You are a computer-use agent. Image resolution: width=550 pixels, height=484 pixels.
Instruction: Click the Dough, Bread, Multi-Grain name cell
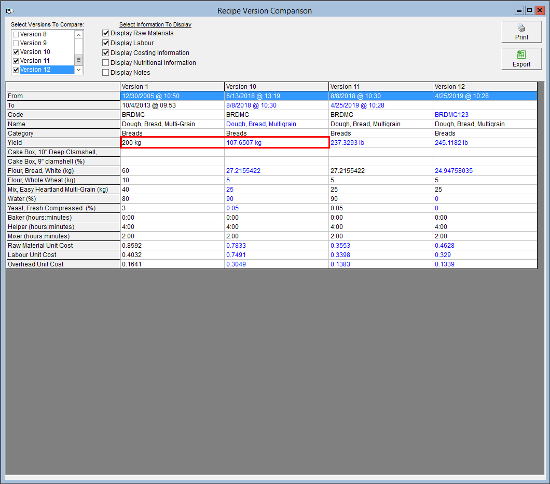(172, 124)
